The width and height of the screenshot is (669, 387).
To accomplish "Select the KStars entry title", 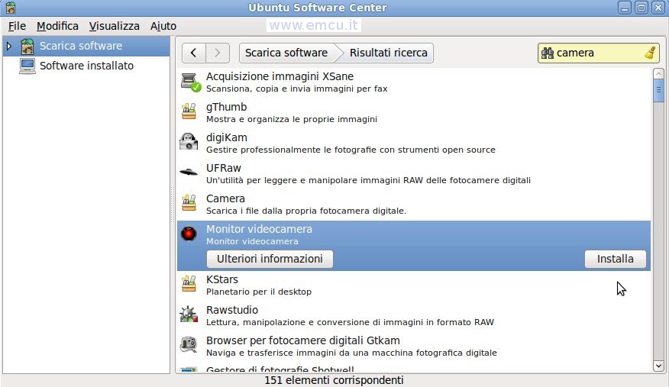I will pos(222,279).
